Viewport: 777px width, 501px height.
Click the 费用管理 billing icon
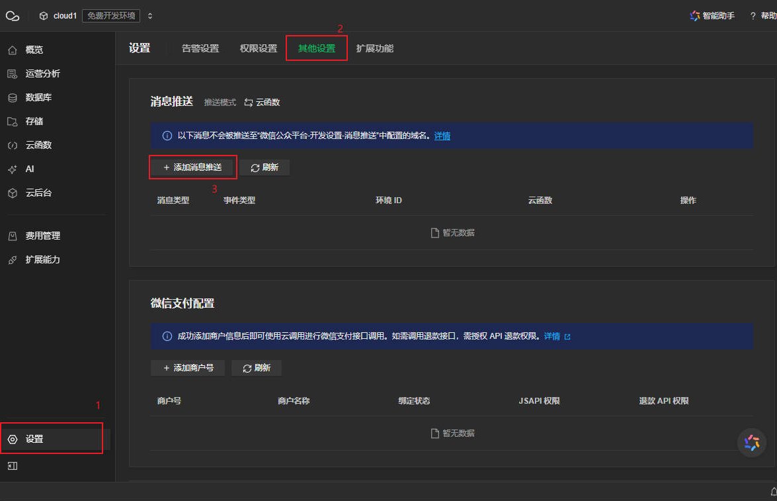pyautogui.click(x=13, y=236)
